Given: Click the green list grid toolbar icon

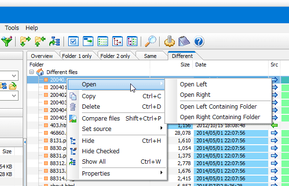Looking at the screenshot, I should pos(103,41).
